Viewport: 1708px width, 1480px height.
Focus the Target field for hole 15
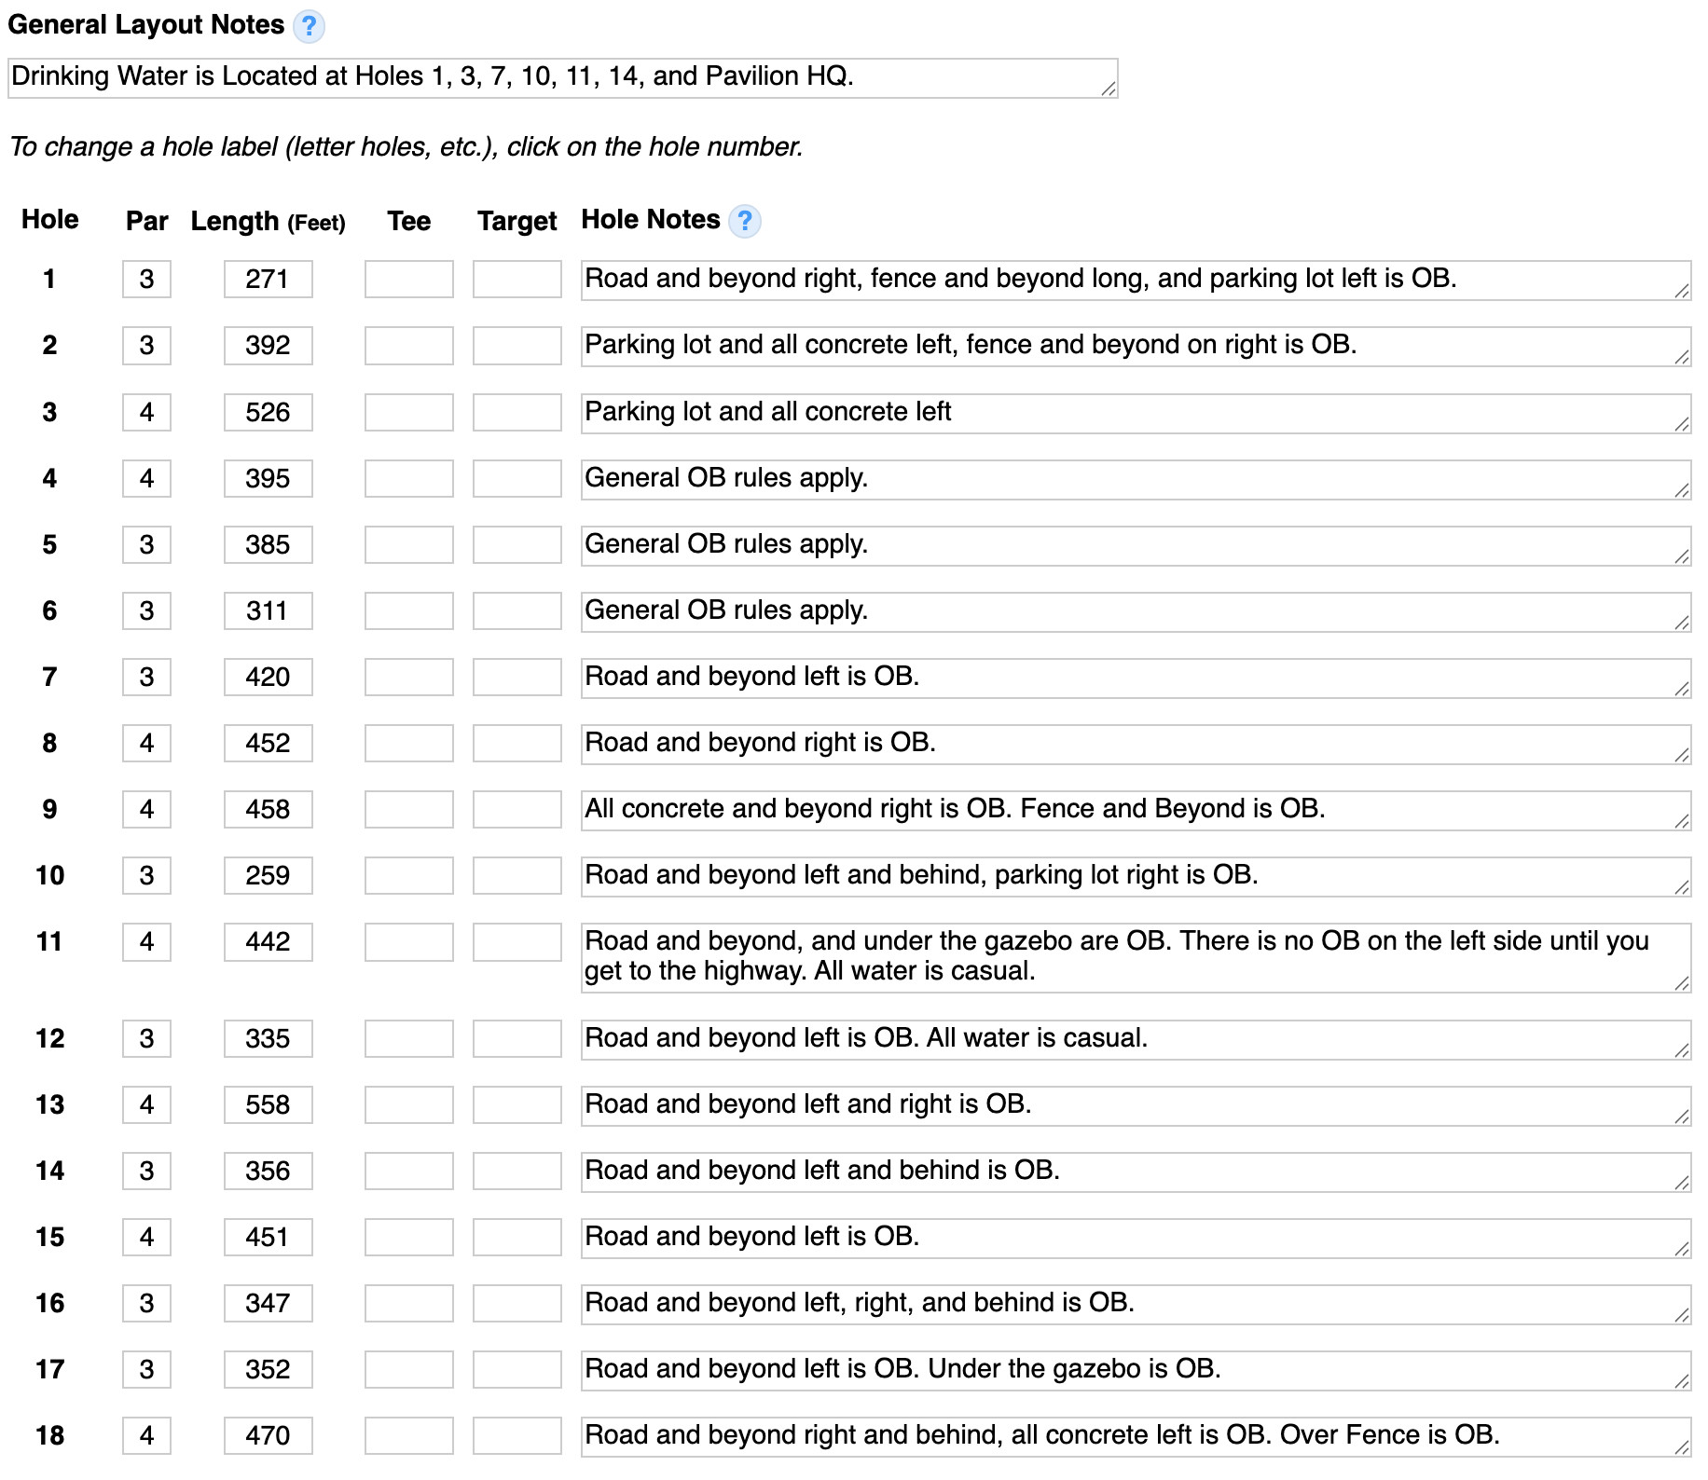coord(517,1237)
